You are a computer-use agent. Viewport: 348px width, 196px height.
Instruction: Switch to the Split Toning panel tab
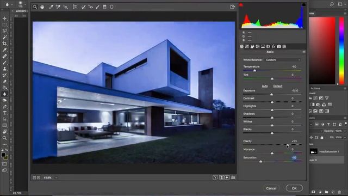tap(263, 46)
